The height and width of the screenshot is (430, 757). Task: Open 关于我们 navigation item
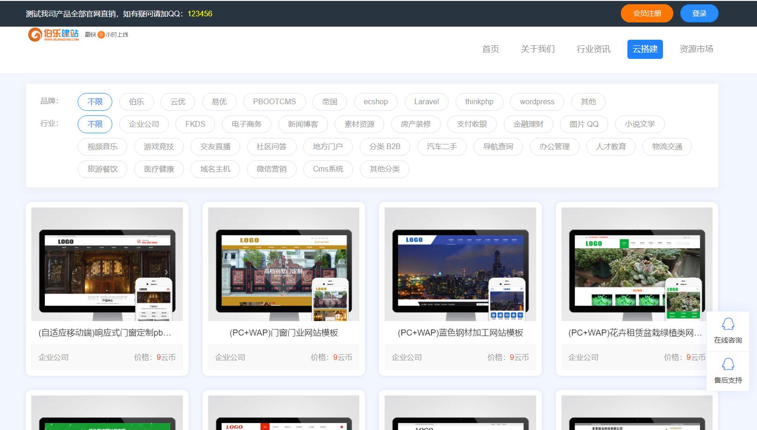tap(538, 49)
